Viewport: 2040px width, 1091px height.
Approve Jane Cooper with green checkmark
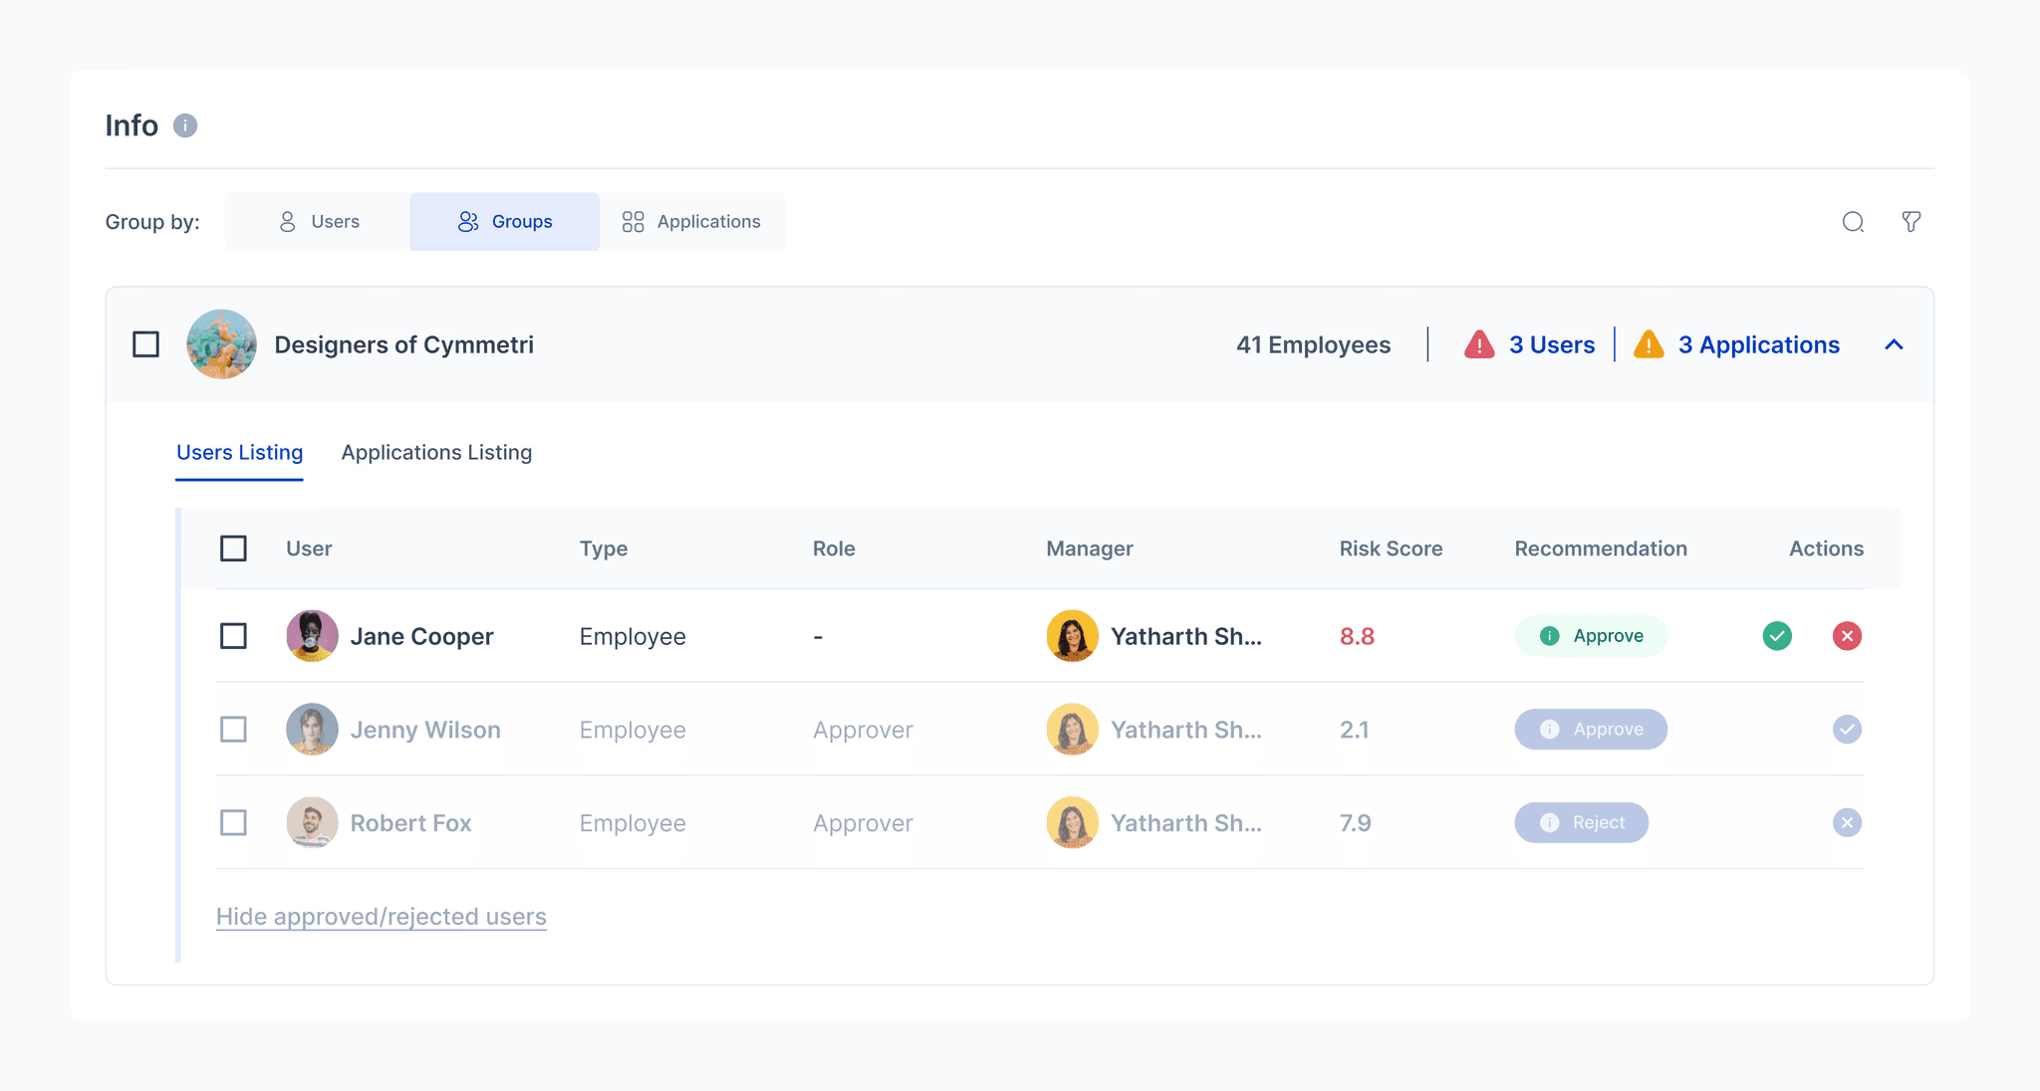click(x=1777, y=636)
